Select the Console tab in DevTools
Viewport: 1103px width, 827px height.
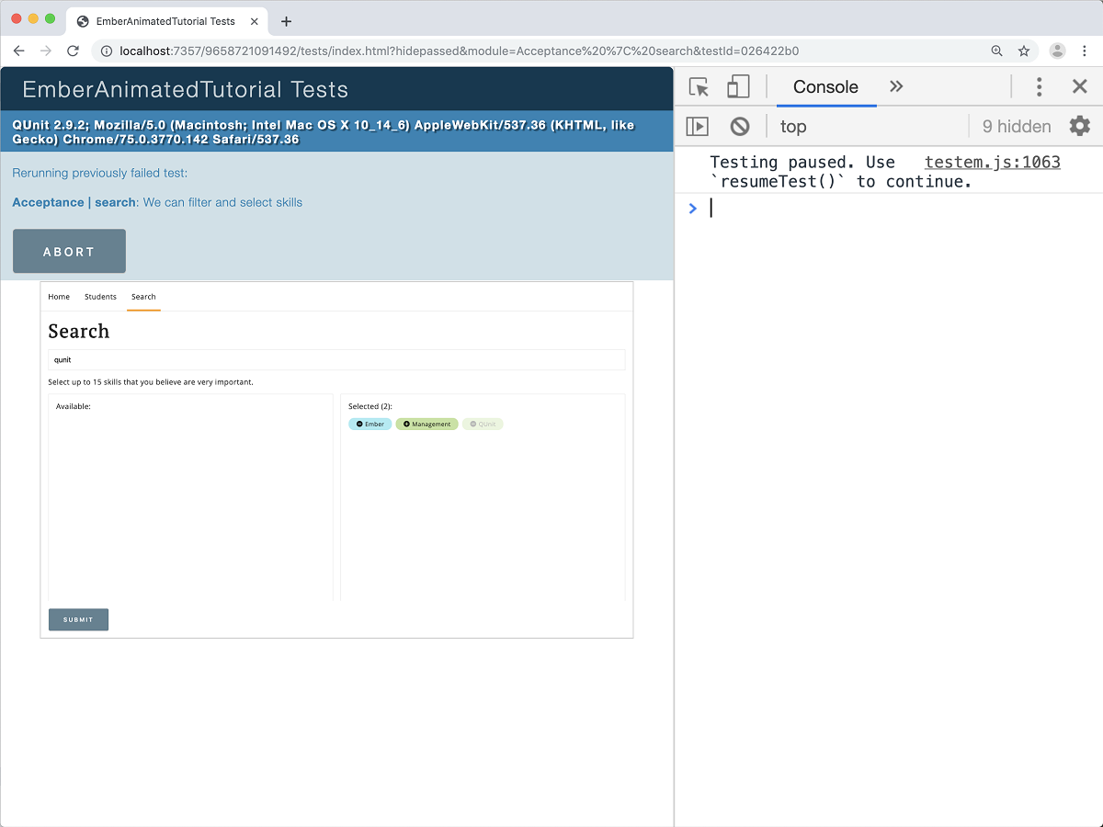825,87
